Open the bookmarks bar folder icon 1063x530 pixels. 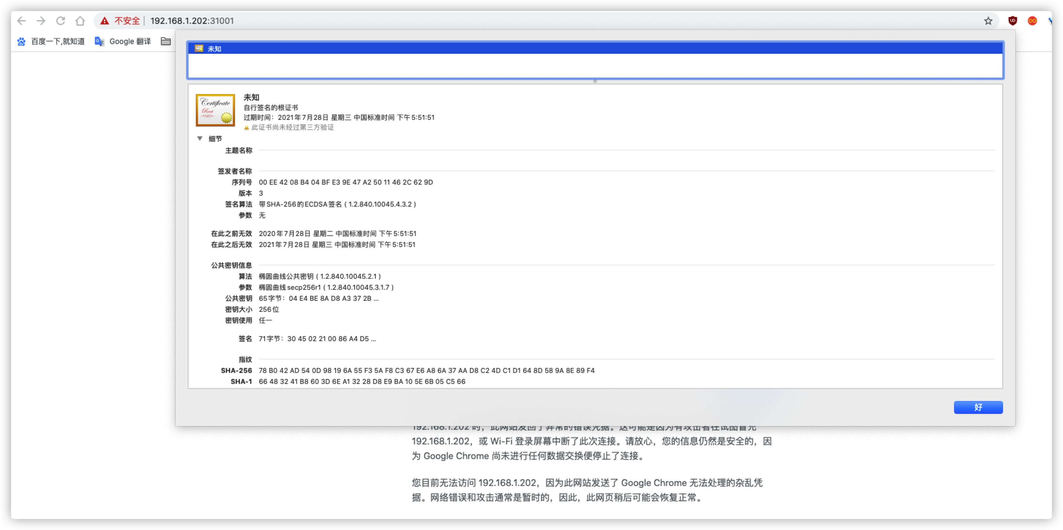coord(166,41)
